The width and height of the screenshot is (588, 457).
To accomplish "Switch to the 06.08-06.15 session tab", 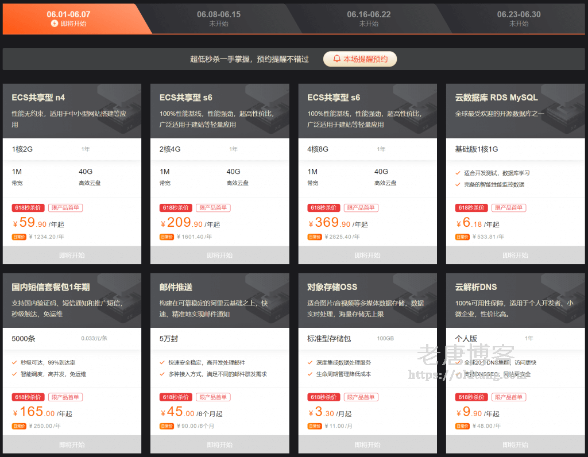I will 218,18.
